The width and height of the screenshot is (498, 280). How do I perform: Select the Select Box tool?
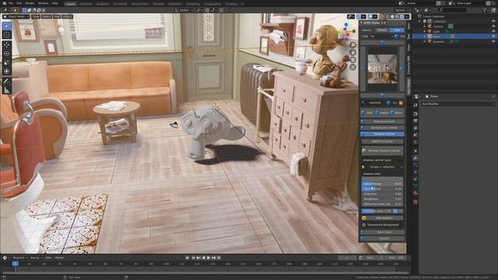7,26
